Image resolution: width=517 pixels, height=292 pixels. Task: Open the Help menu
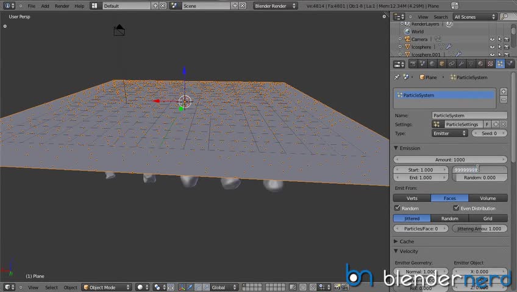click(79, 6)
